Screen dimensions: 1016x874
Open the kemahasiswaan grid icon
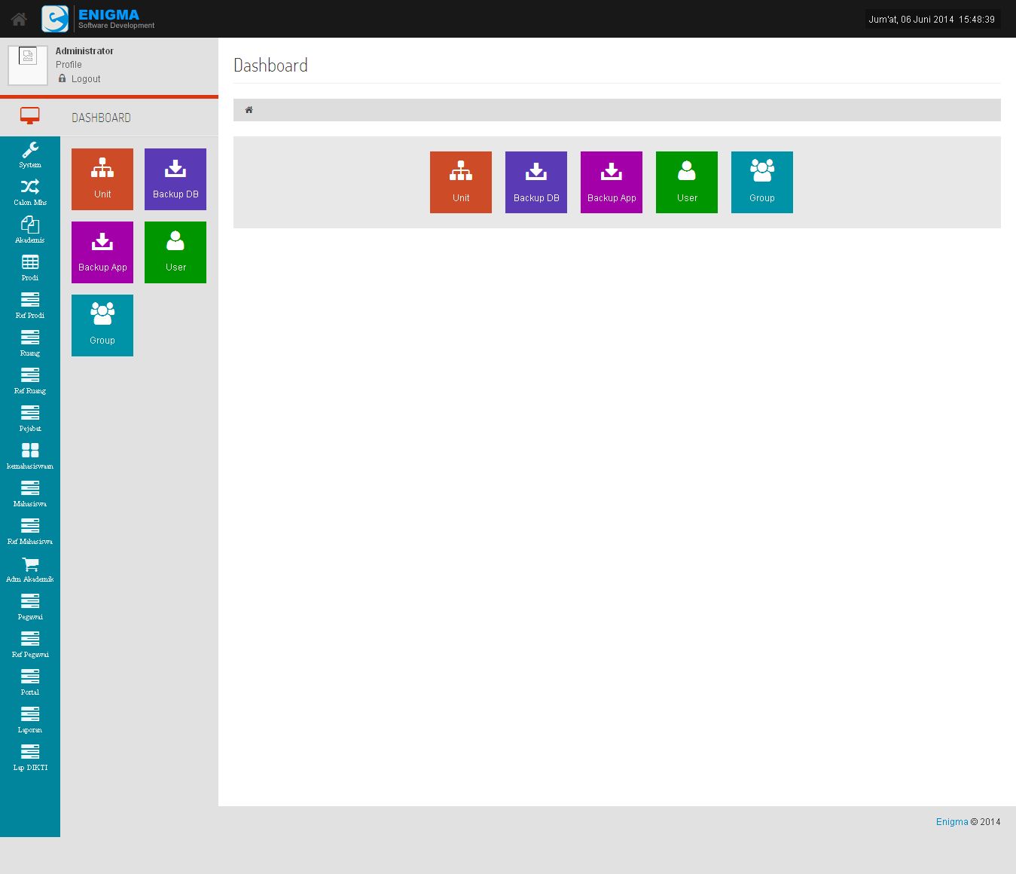coord(30,456)
